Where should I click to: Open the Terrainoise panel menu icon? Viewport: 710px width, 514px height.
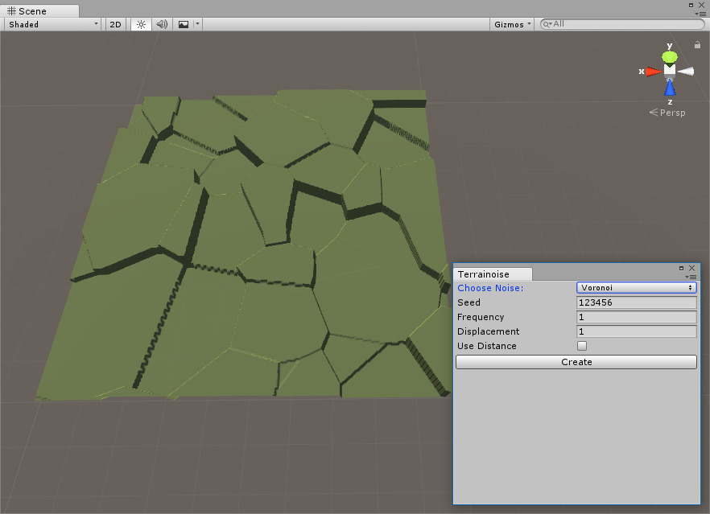coord(691,278)
